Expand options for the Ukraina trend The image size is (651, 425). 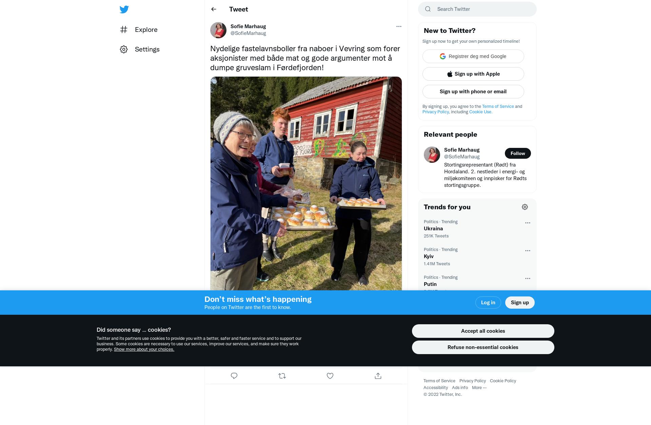[x=528, y=223]
